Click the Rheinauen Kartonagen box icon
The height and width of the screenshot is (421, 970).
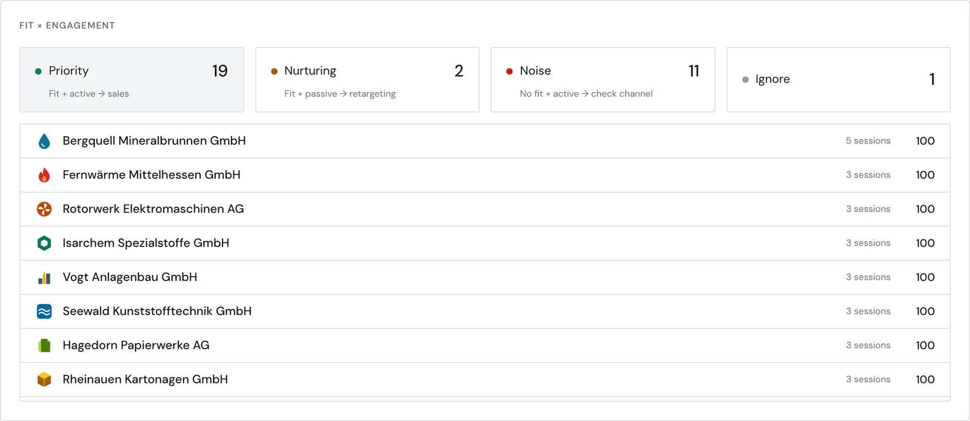44,379
